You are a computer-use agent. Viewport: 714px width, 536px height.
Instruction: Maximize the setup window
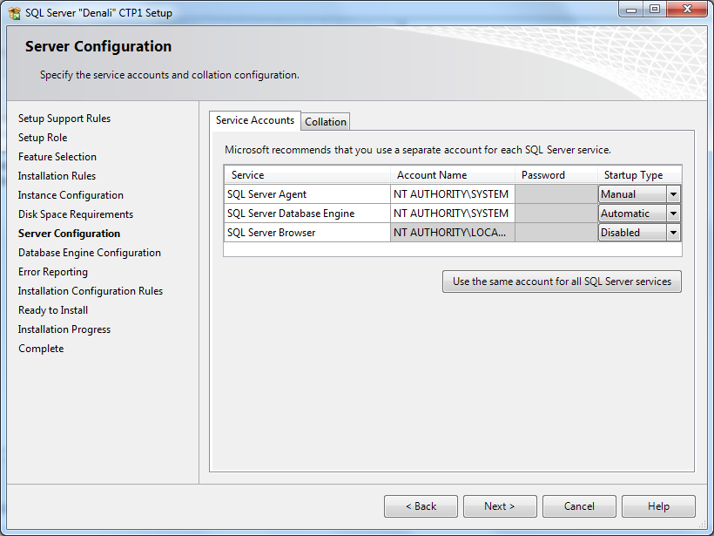click(655, 9)
